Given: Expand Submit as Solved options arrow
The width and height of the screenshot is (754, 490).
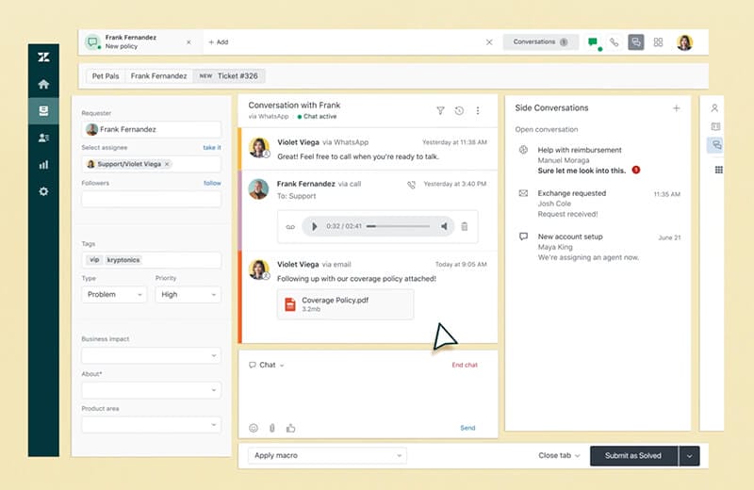Looking at the screenshot, I should [x=690, y=456].
